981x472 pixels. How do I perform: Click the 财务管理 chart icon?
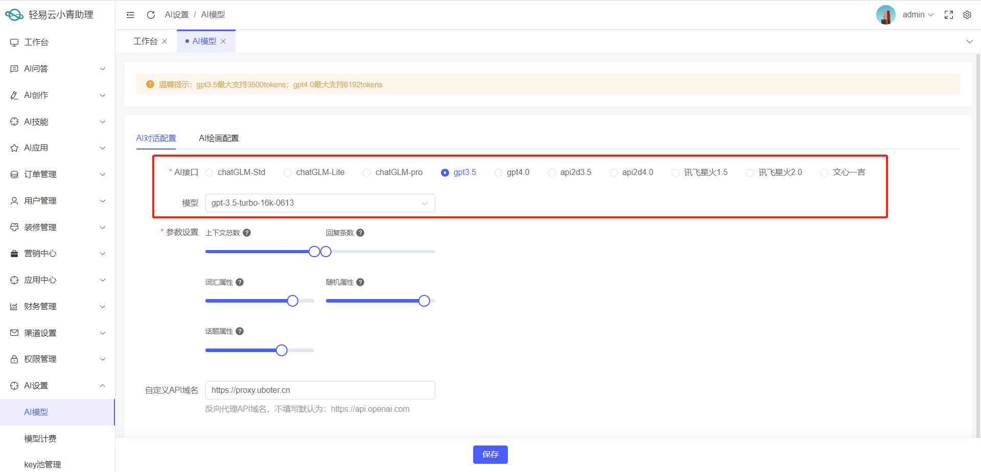coord(14,307)
